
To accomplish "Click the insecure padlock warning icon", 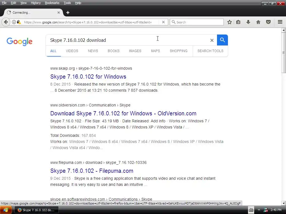I will 19,22.
